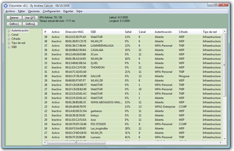The height and width of the screenshot is (151, 234).
Task: Open the Exportar menu
Action: [x=68, y=11]
